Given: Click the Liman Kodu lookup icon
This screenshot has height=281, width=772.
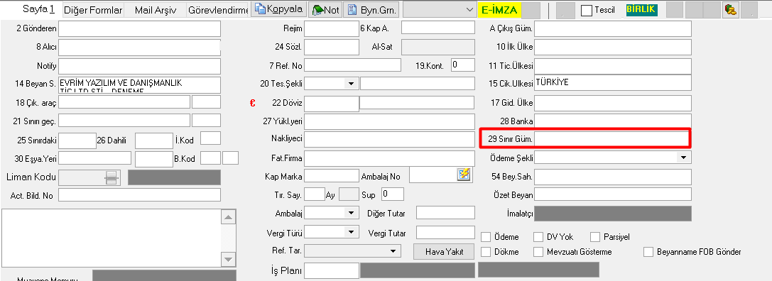Looking at the screenshot, I should [x=112, y=177].
